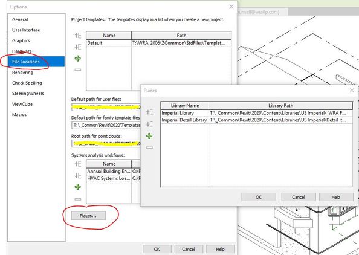The image size is (359, 255).
Task: Remove library minus icon in Places
Action: pos(149,147)
